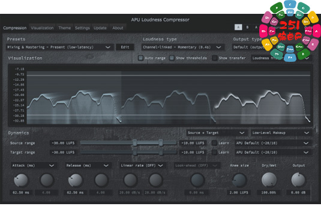Image resolution: width=321 pixels, height=218 pixels.
Task: Open the About tab
Action: pos(118,28)
